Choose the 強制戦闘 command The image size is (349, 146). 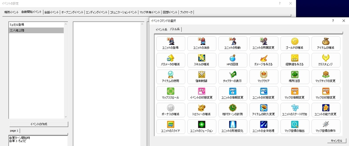point(202,77)
